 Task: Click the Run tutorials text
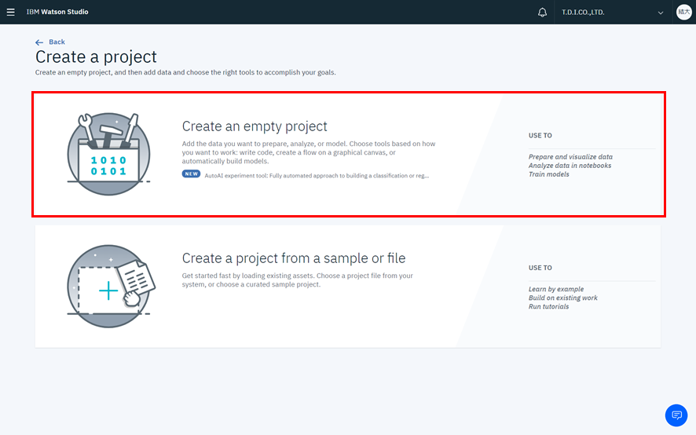[548, 306]
